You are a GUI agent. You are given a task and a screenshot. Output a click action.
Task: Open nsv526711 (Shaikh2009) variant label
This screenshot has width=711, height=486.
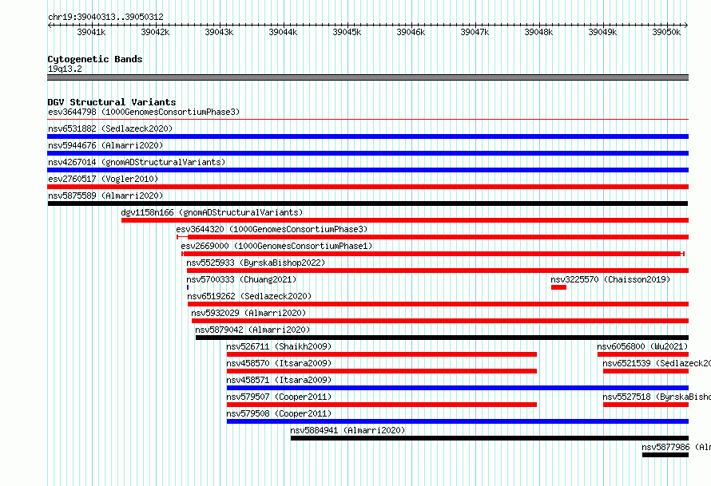(279, 346)
